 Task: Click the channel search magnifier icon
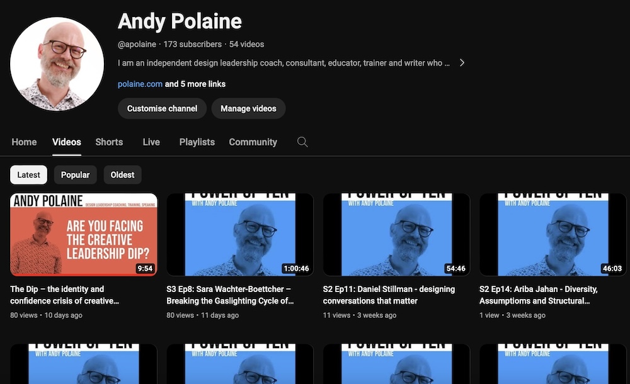tap(302, 142)
